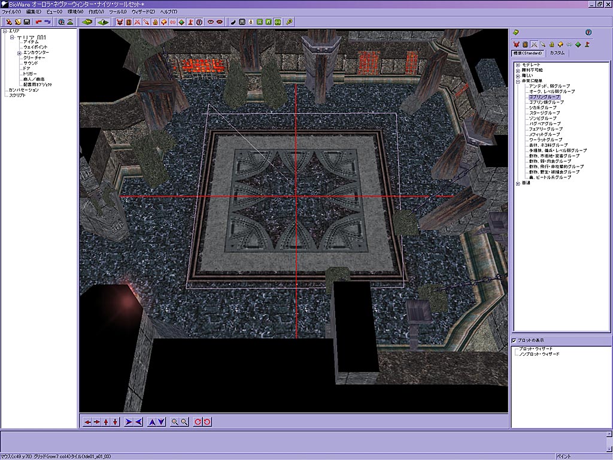The height and width of the screenshot is (460, 613).
Task: Expand the モデレート encounter category
Action: (x=518, y=64)
